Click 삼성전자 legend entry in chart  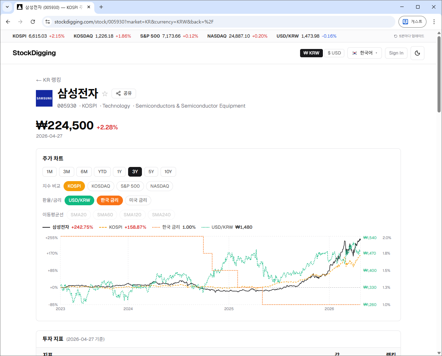[x=68, y=227]
